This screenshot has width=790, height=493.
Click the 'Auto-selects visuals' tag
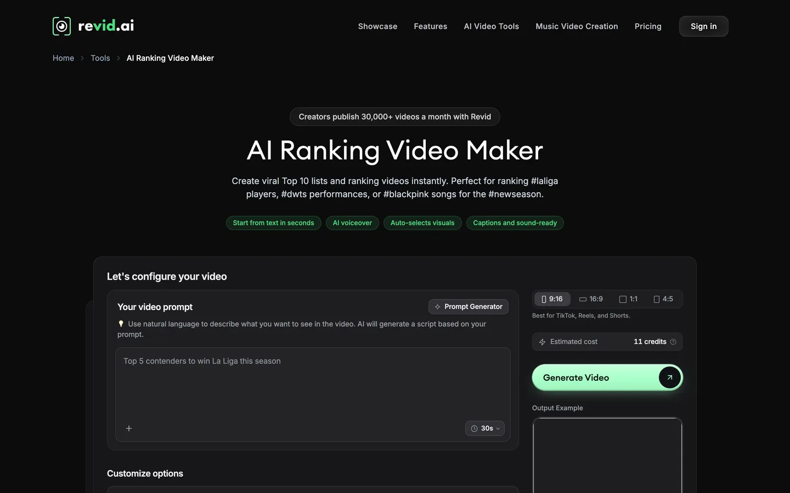422,223
